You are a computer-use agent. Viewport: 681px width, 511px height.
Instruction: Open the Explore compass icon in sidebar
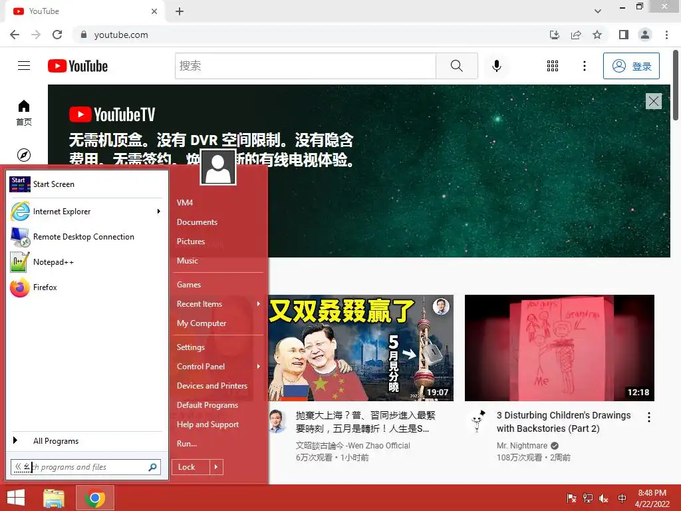tap(24, 154)
